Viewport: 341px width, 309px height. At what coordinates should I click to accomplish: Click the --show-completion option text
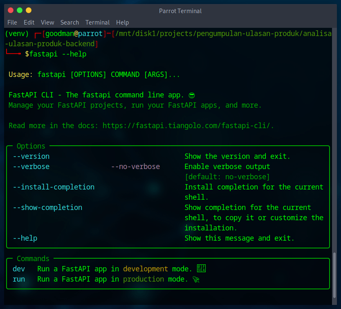(x=47, y=208)
